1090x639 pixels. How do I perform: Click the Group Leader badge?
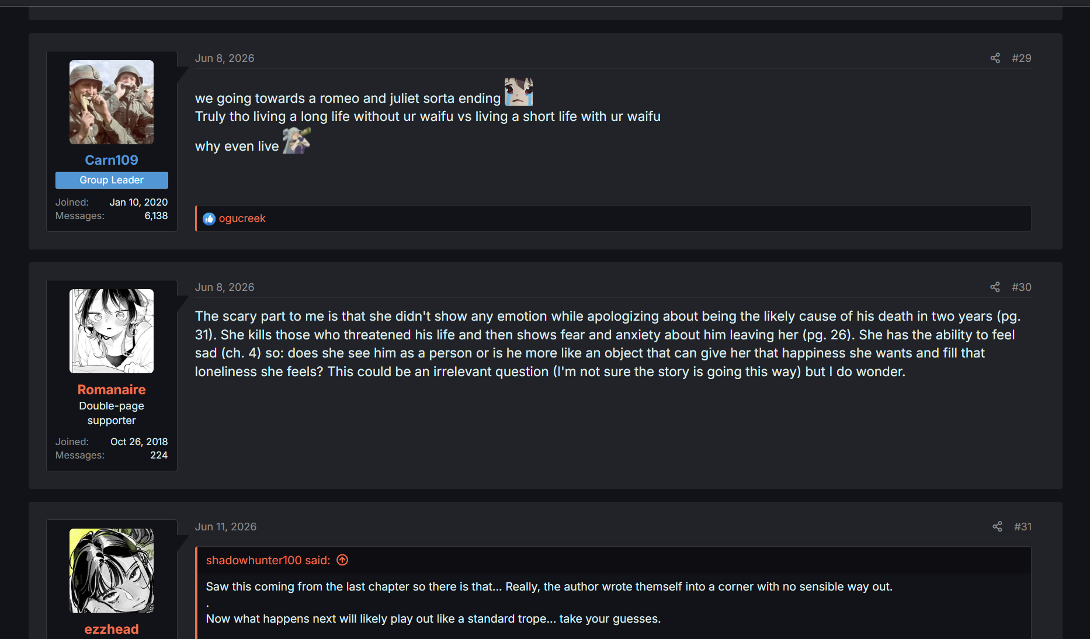tap(112, 180)
